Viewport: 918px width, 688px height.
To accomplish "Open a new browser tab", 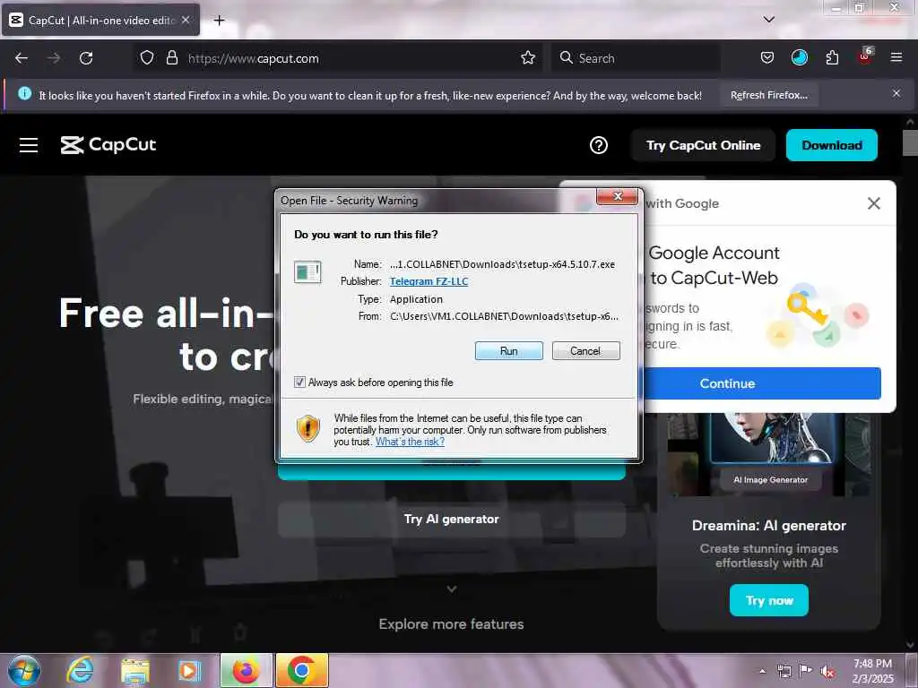I will (x=219, y=21).
